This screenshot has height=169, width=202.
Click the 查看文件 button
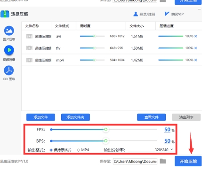[x=151, y=117]
